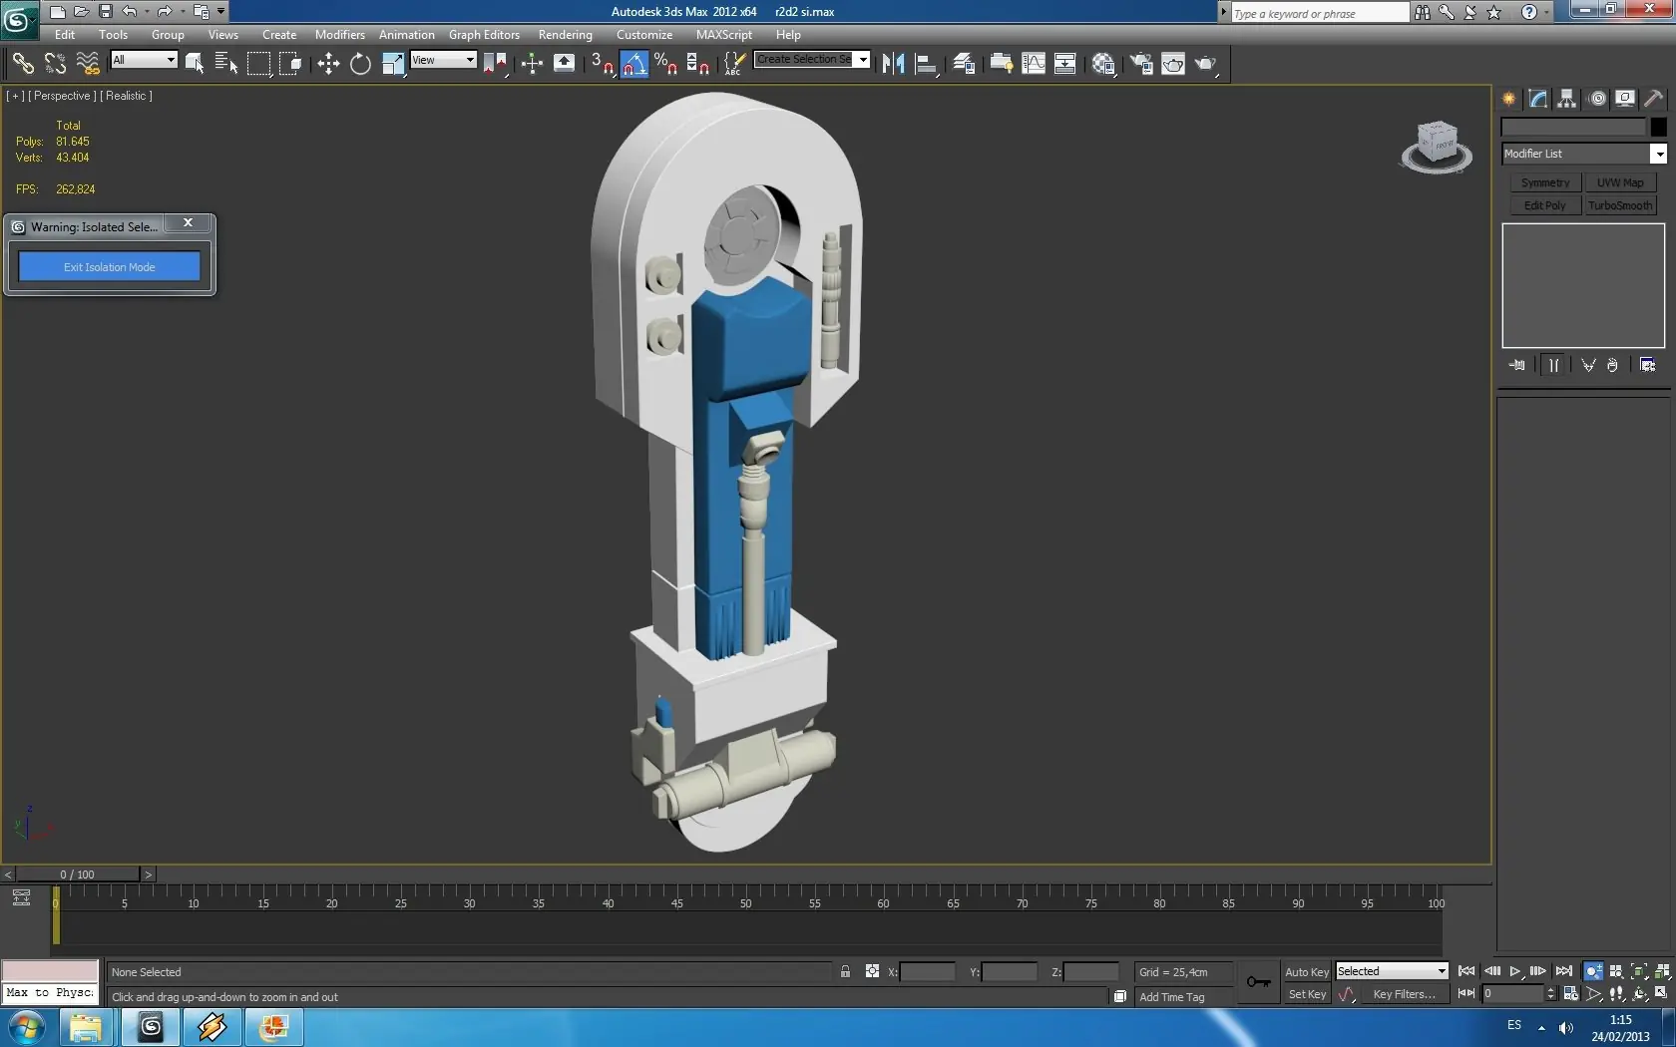The width and height of the screenshot is (1676, 1047).
Task: Open the 'Selected' key mode dropdown
Action: (x=1392, y=971)
